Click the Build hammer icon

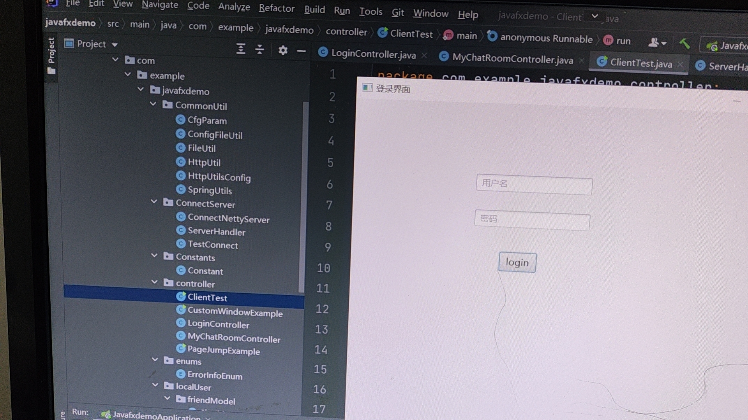click(x=684, y=44)
